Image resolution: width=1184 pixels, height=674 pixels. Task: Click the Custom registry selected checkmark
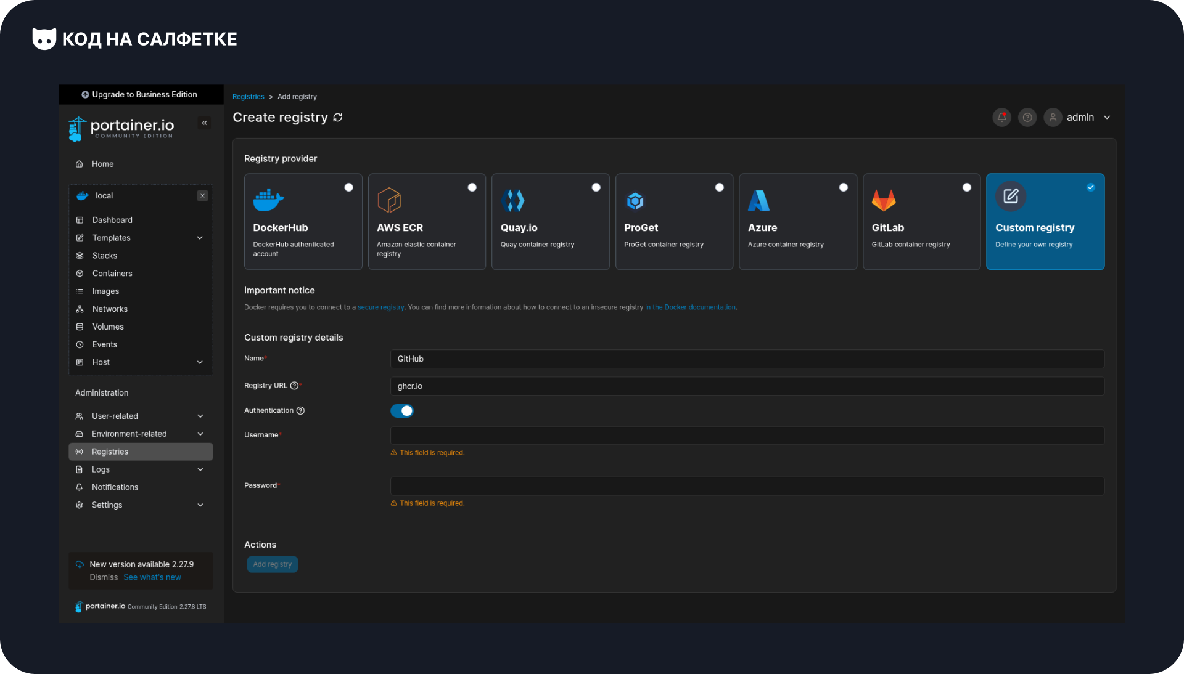(x=1090, y=187)
